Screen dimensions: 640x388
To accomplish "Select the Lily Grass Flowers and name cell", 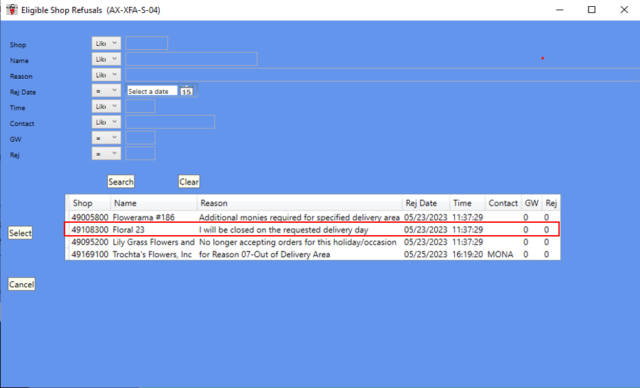I will pyautogui.click(x=154, y=242).
